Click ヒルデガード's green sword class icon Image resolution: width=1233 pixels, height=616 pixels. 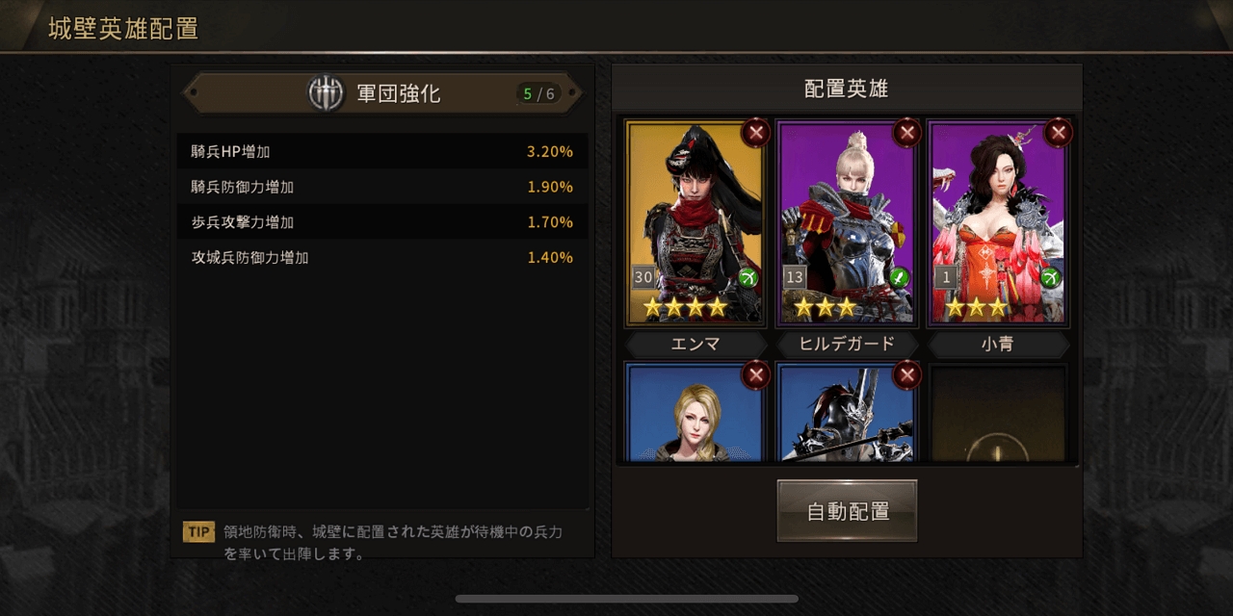899,278
